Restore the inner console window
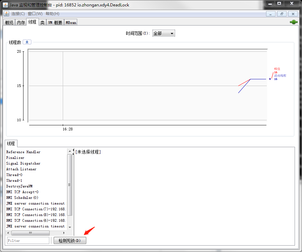This screenshot has height=252, width=302. pos(282,14)
